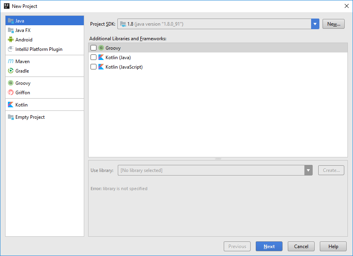
Task: Check the Kotlin (Java) framework box
Action: pos(94,58)
